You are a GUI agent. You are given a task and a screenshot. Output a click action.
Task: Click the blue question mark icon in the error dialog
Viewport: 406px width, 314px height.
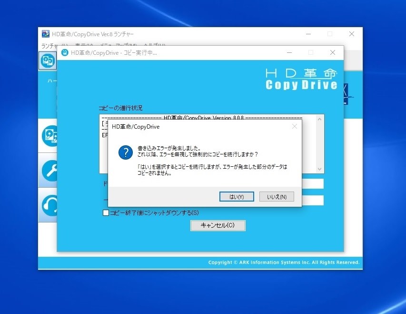pyautogui.click(x=125, y=152)
